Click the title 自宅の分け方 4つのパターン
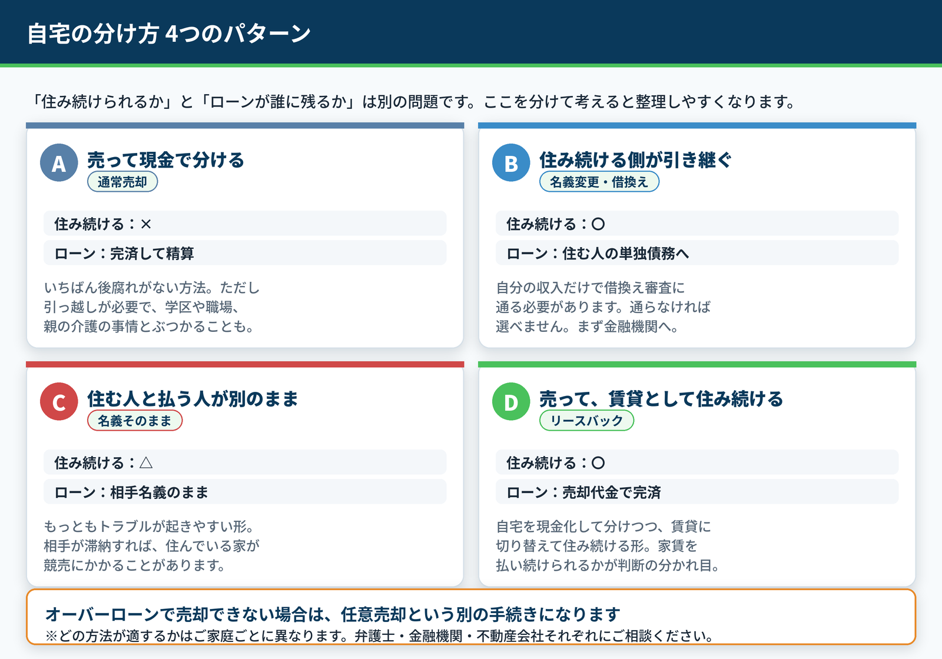942x659 pixels. (169, 34)
